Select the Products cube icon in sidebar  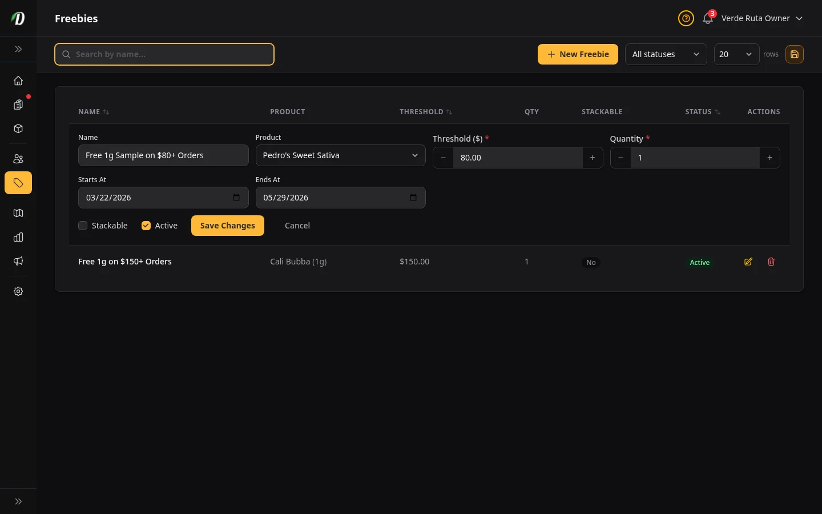click(x=18, y=128)
